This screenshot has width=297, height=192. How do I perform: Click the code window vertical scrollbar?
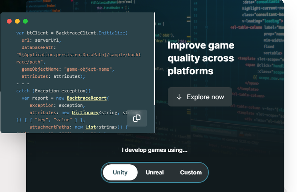(x=154, y=59)
